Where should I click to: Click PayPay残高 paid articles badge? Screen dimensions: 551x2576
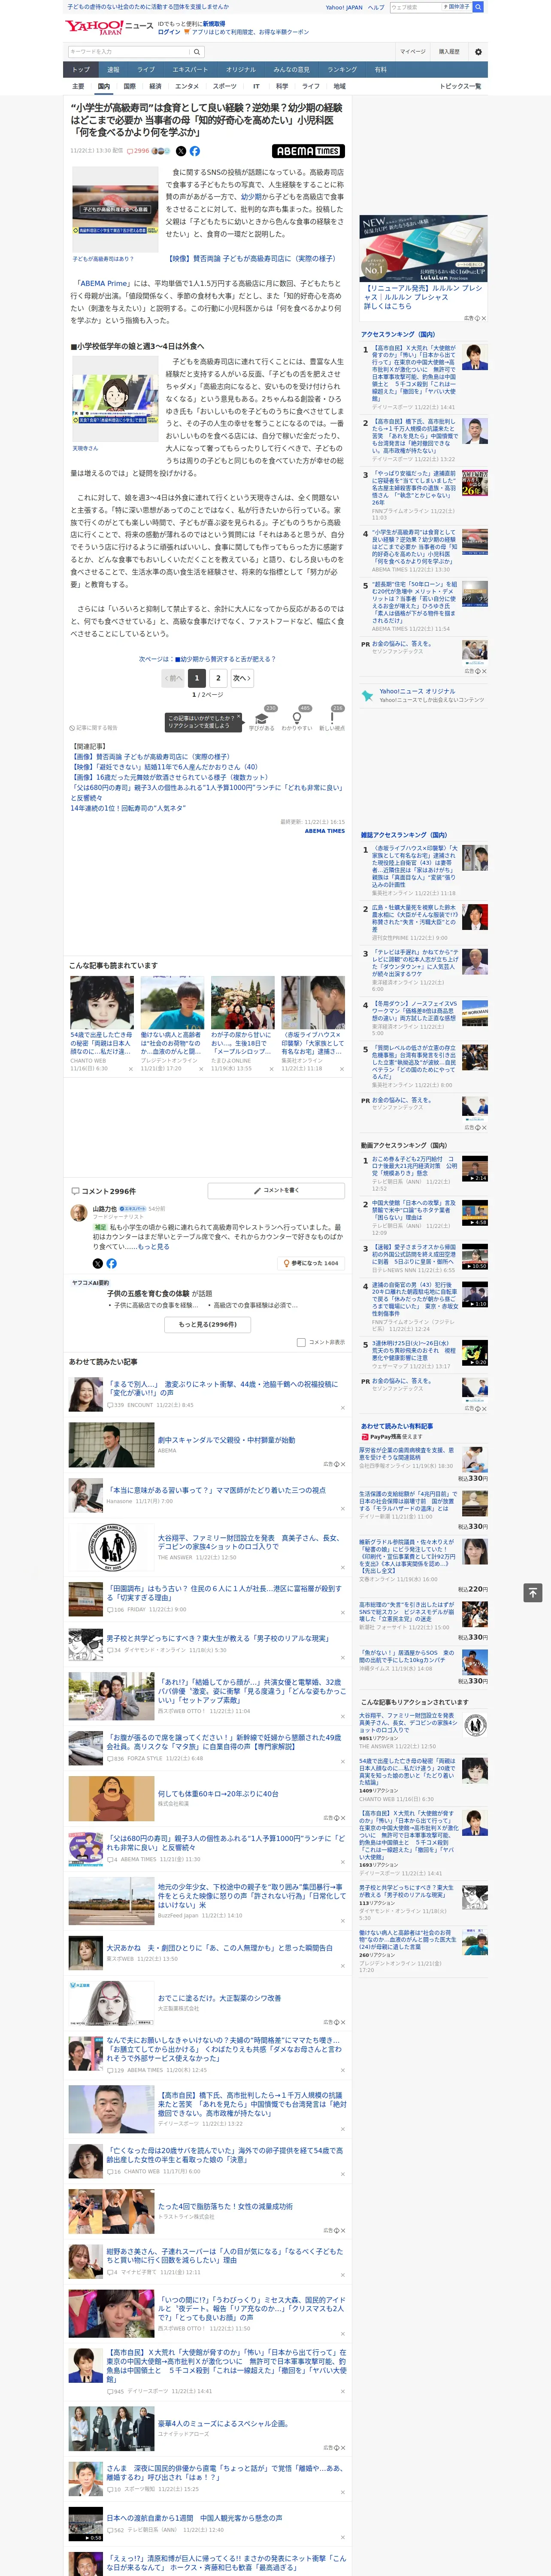[x=391, y=1437]
